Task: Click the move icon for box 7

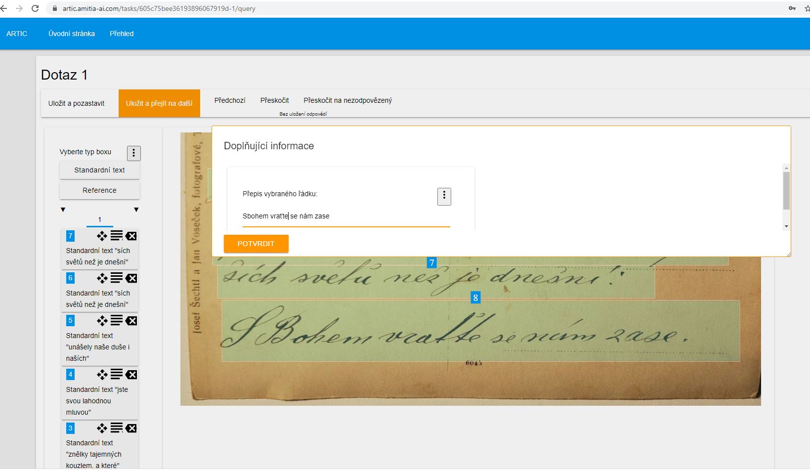Action: [x=102, y=236]
